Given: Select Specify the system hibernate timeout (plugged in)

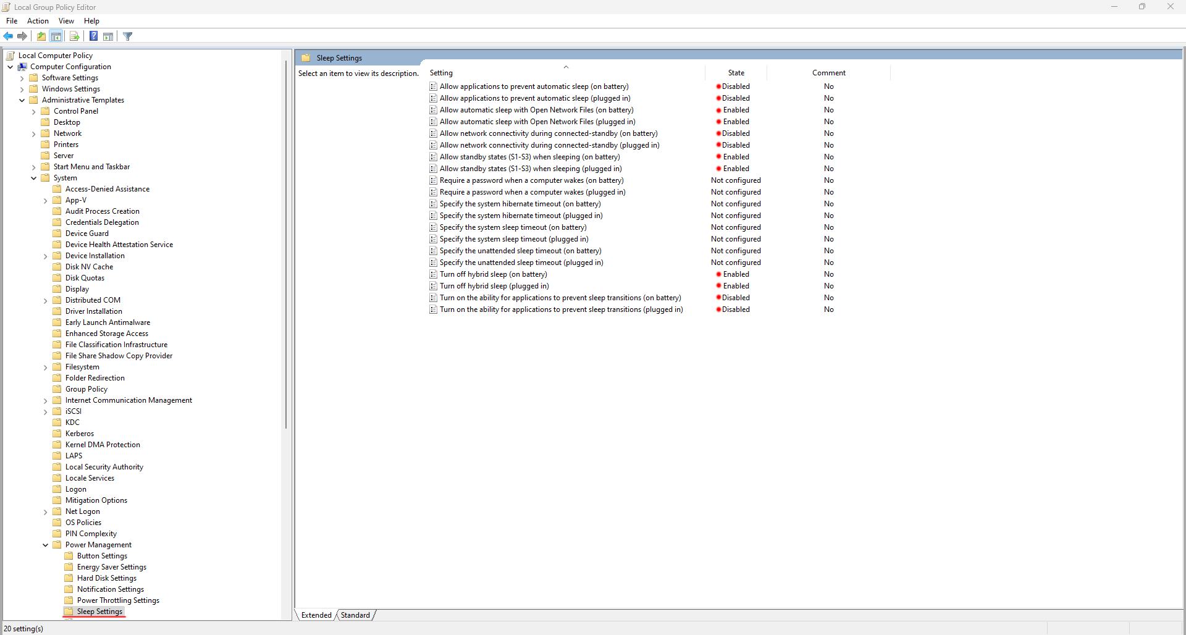Looking at the screenshot, I should pos(521,216).
